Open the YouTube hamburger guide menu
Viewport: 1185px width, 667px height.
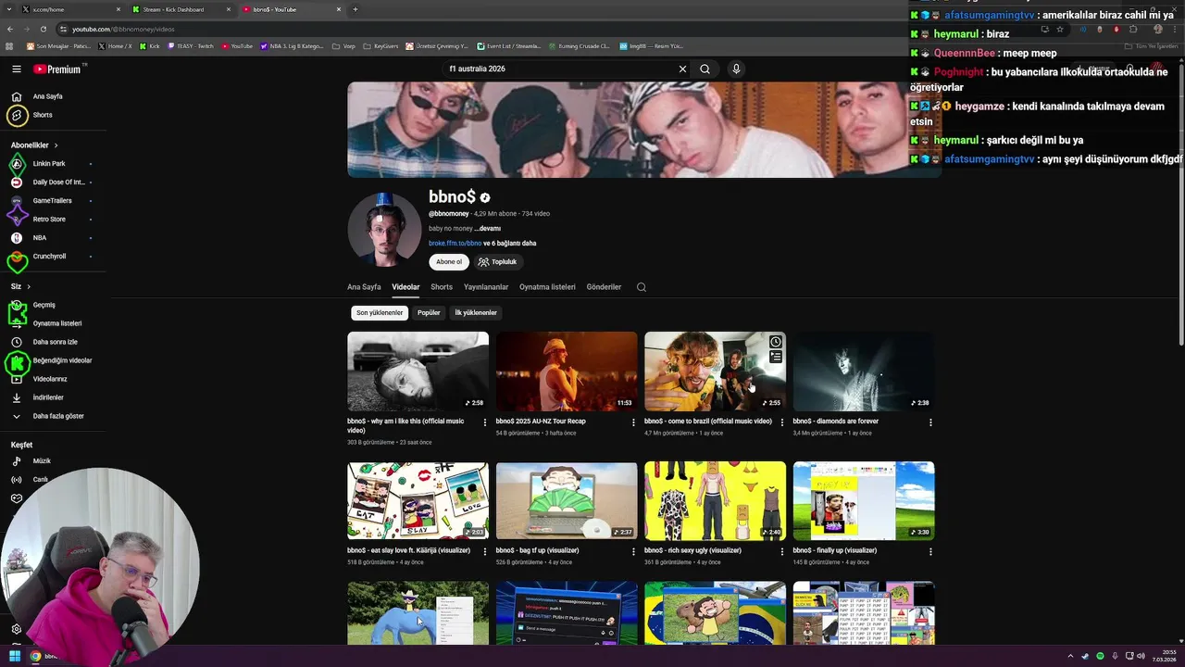point(17,69)
